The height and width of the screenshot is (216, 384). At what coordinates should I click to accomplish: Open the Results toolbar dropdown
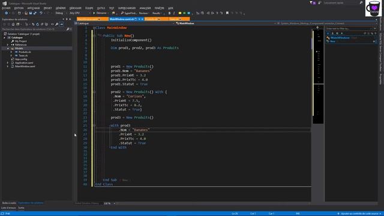(x=157, y=13)
